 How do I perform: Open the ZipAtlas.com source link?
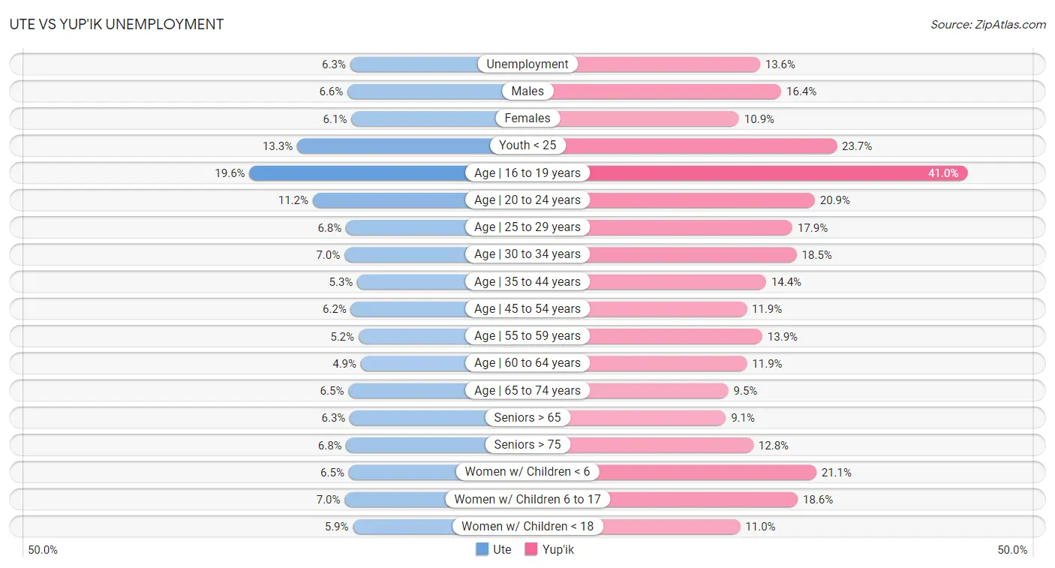click(988, 24)
